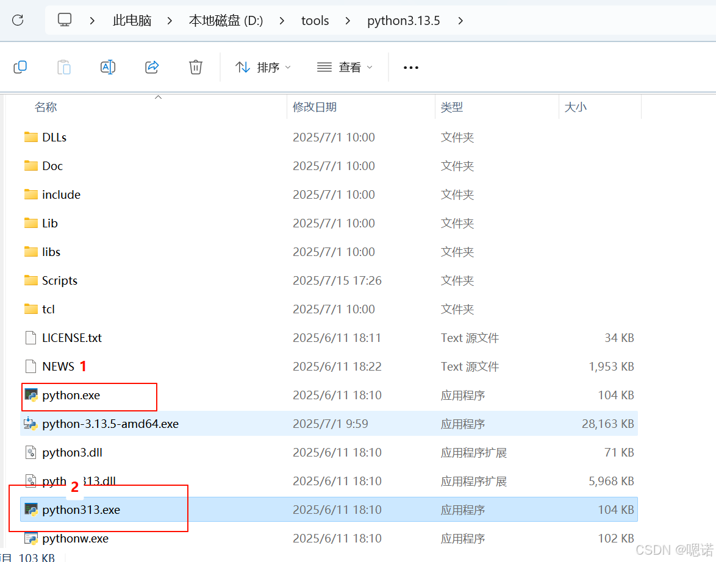This screenshot has height=562, width=716.
Task: Click the 5,968 KB size cell
Action: click(x=612, y=481)
